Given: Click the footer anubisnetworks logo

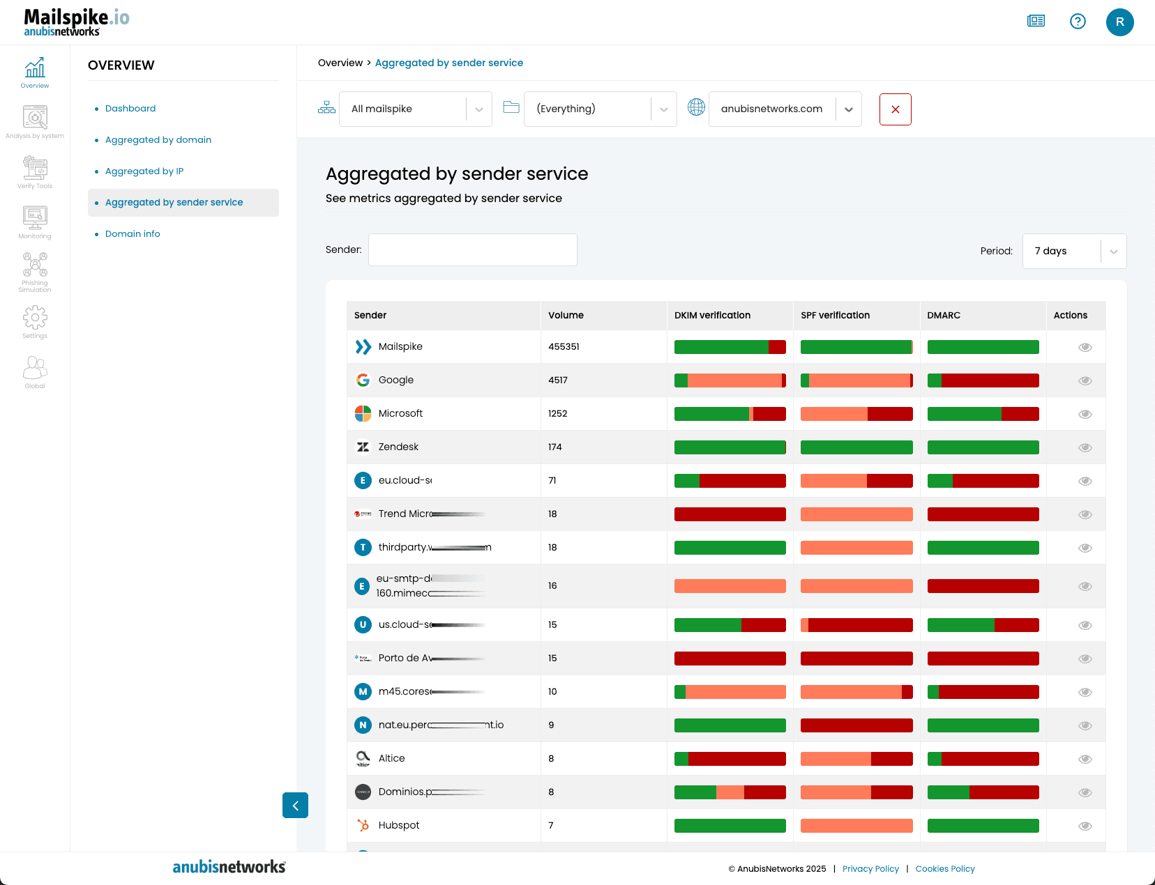Looking at the screenshot, I should (x=229, y=867).
